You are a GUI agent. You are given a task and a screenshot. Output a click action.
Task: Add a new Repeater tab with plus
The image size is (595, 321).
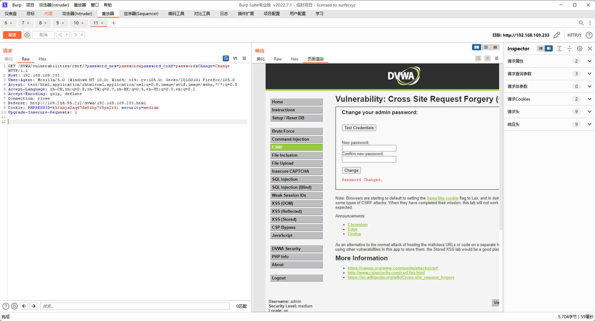click(113, 23)
